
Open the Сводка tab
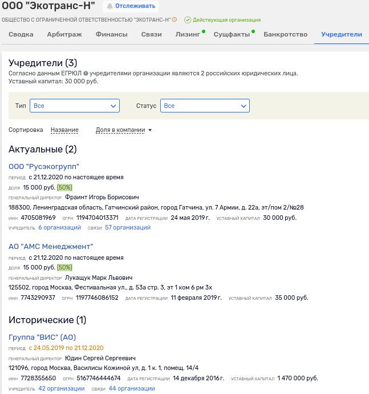click(21, 34)
